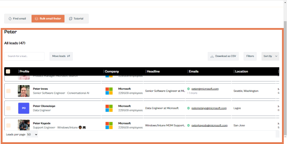Open the polomolaiye@microsoft.com email link
Viewport: 287px width, 144px height.
pos(209,108)
